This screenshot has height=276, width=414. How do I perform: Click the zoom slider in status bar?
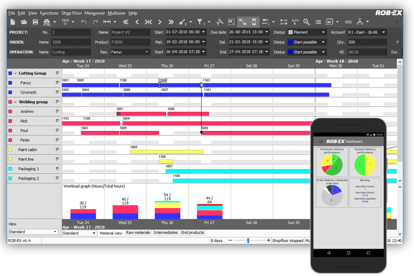point(249,240)
